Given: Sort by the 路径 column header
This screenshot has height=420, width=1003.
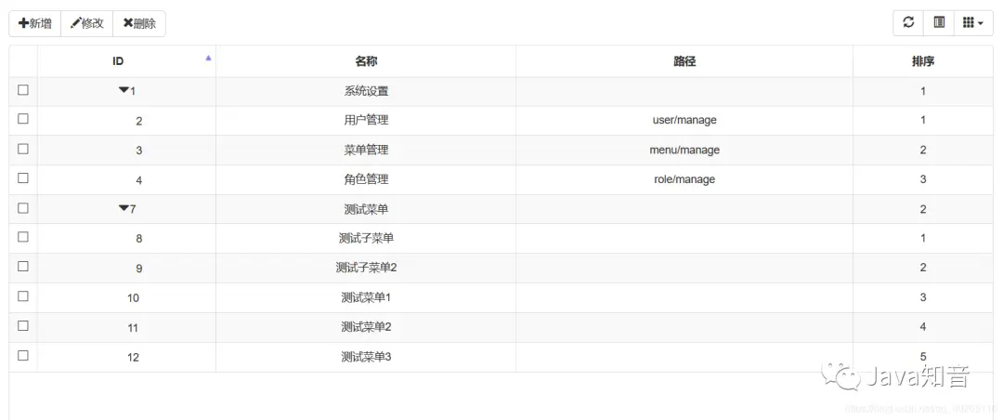Looking at the screenshot, I should pos(684,61).
